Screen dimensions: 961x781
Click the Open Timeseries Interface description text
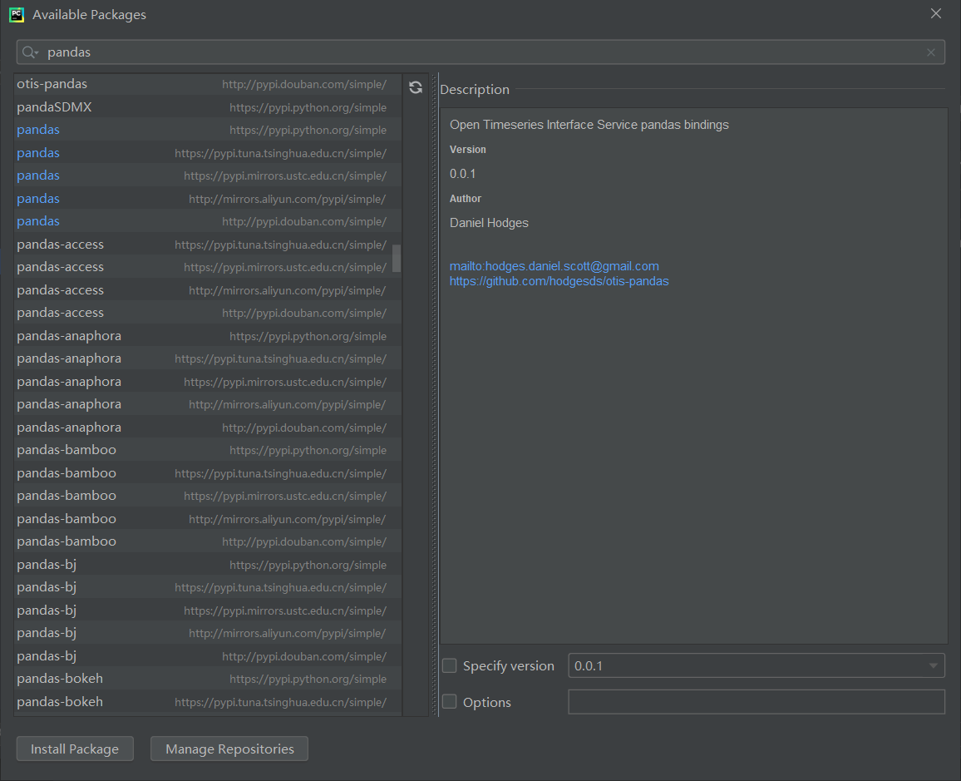coord(589,125)
